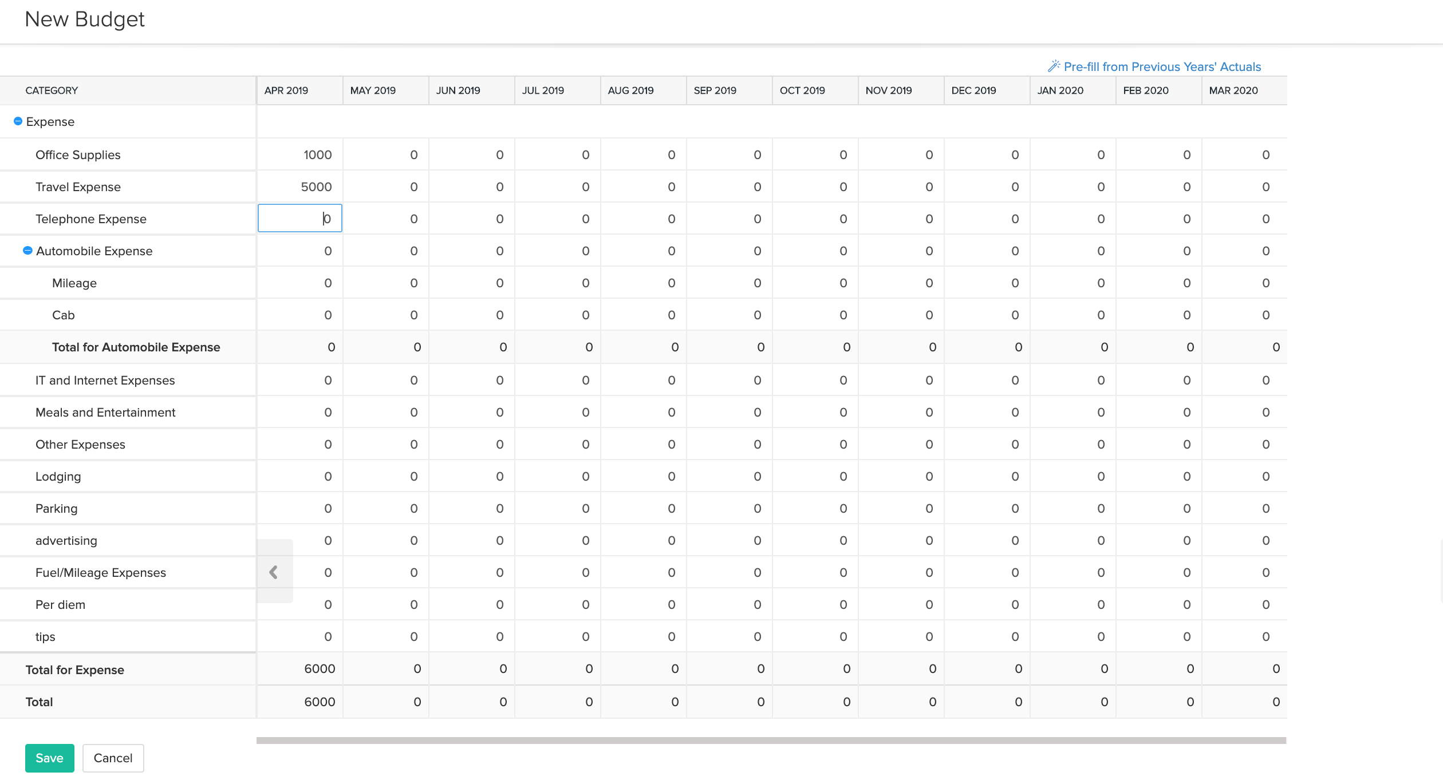Collapse the Automobile Expense subcategory
1443x784 pixels.
coord(27,251)
